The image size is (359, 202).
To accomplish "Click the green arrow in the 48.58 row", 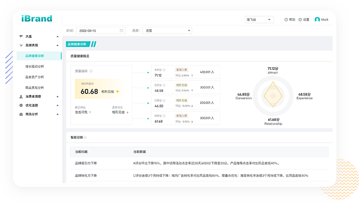I will pyautogui.click(x=192, y=91).
